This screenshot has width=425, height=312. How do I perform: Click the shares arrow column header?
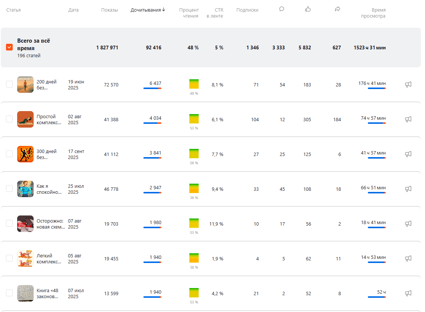click(338, 9)
